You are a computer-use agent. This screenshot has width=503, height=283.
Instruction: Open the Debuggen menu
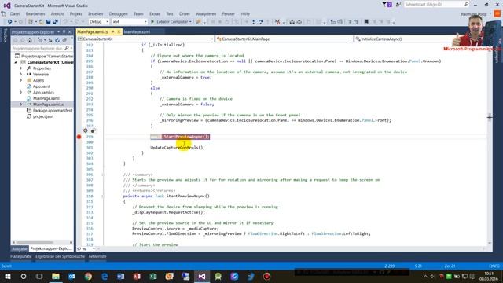click(118, 14)
